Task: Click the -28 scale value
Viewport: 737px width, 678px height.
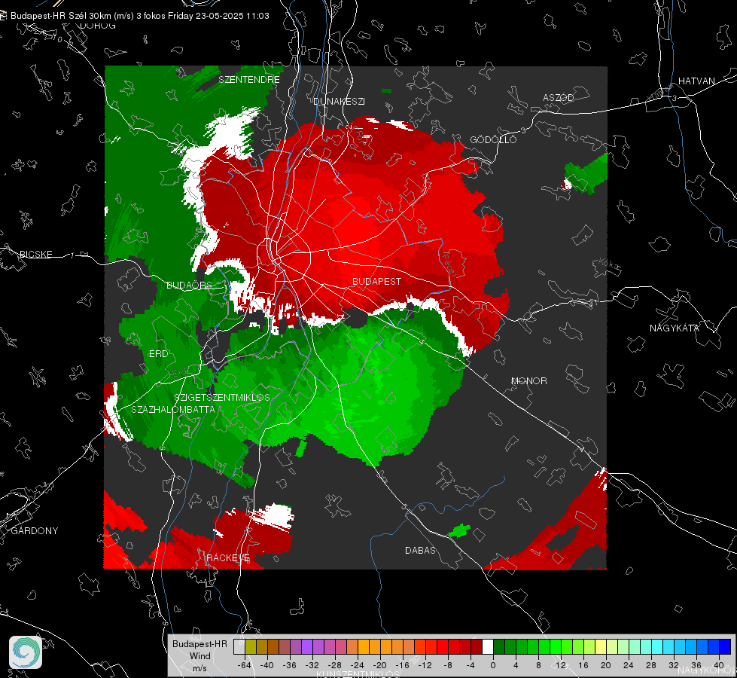Action: coord(335,665)
